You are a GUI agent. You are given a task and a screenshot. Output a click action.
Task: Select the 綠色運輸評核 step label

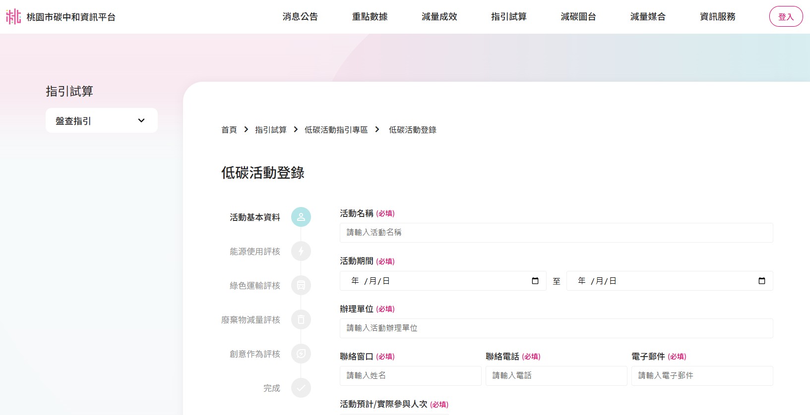(255, 285)
